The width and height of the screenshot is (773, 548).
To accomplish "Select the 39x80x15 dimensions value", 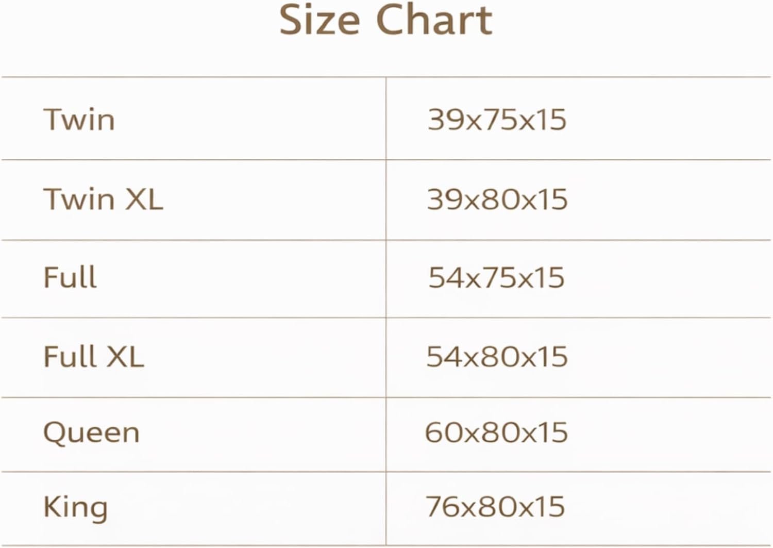I will tap(497, 200).
